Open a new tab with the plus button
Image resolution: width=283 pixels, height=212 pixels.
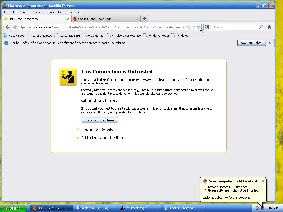pos(144,19)
